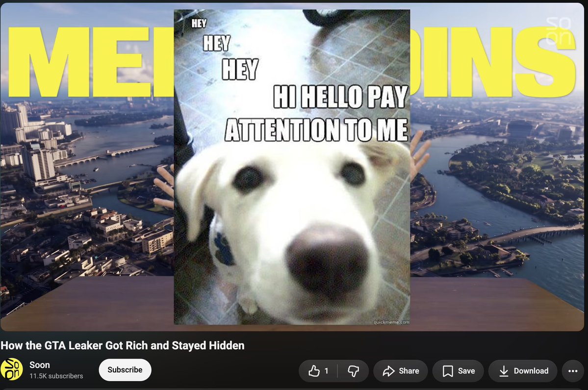The width and height of the screenshot is (588, 390).
Task: Download the video
Action: [523, 371]
